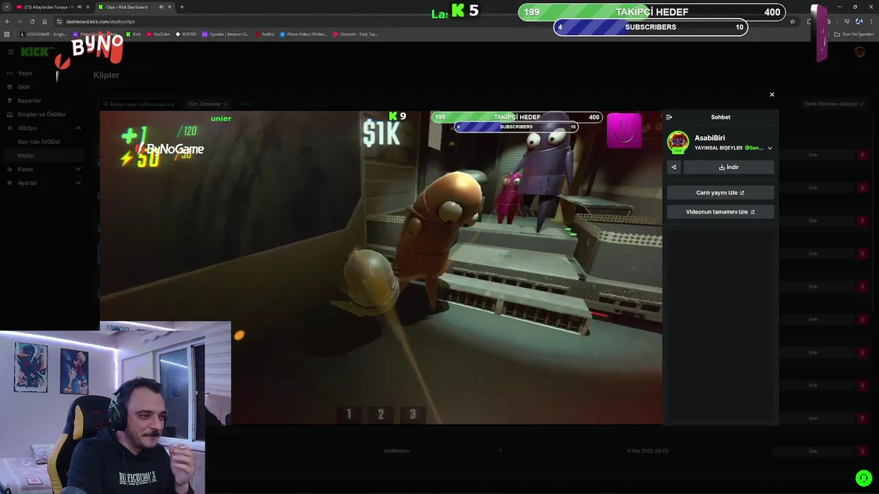Open the apps grid in bookmarks bar
This screenshot has height=494, width=879.
7,34
